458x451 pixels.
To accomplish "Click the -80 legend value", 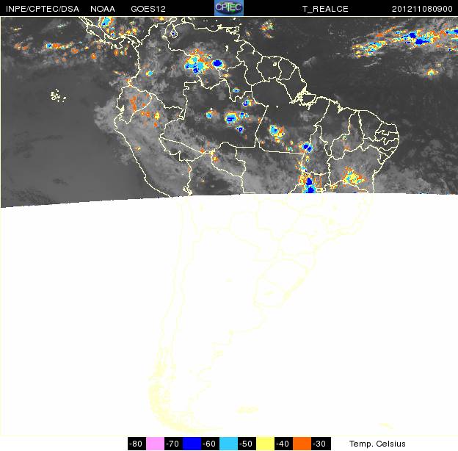I will coord(136,444).
